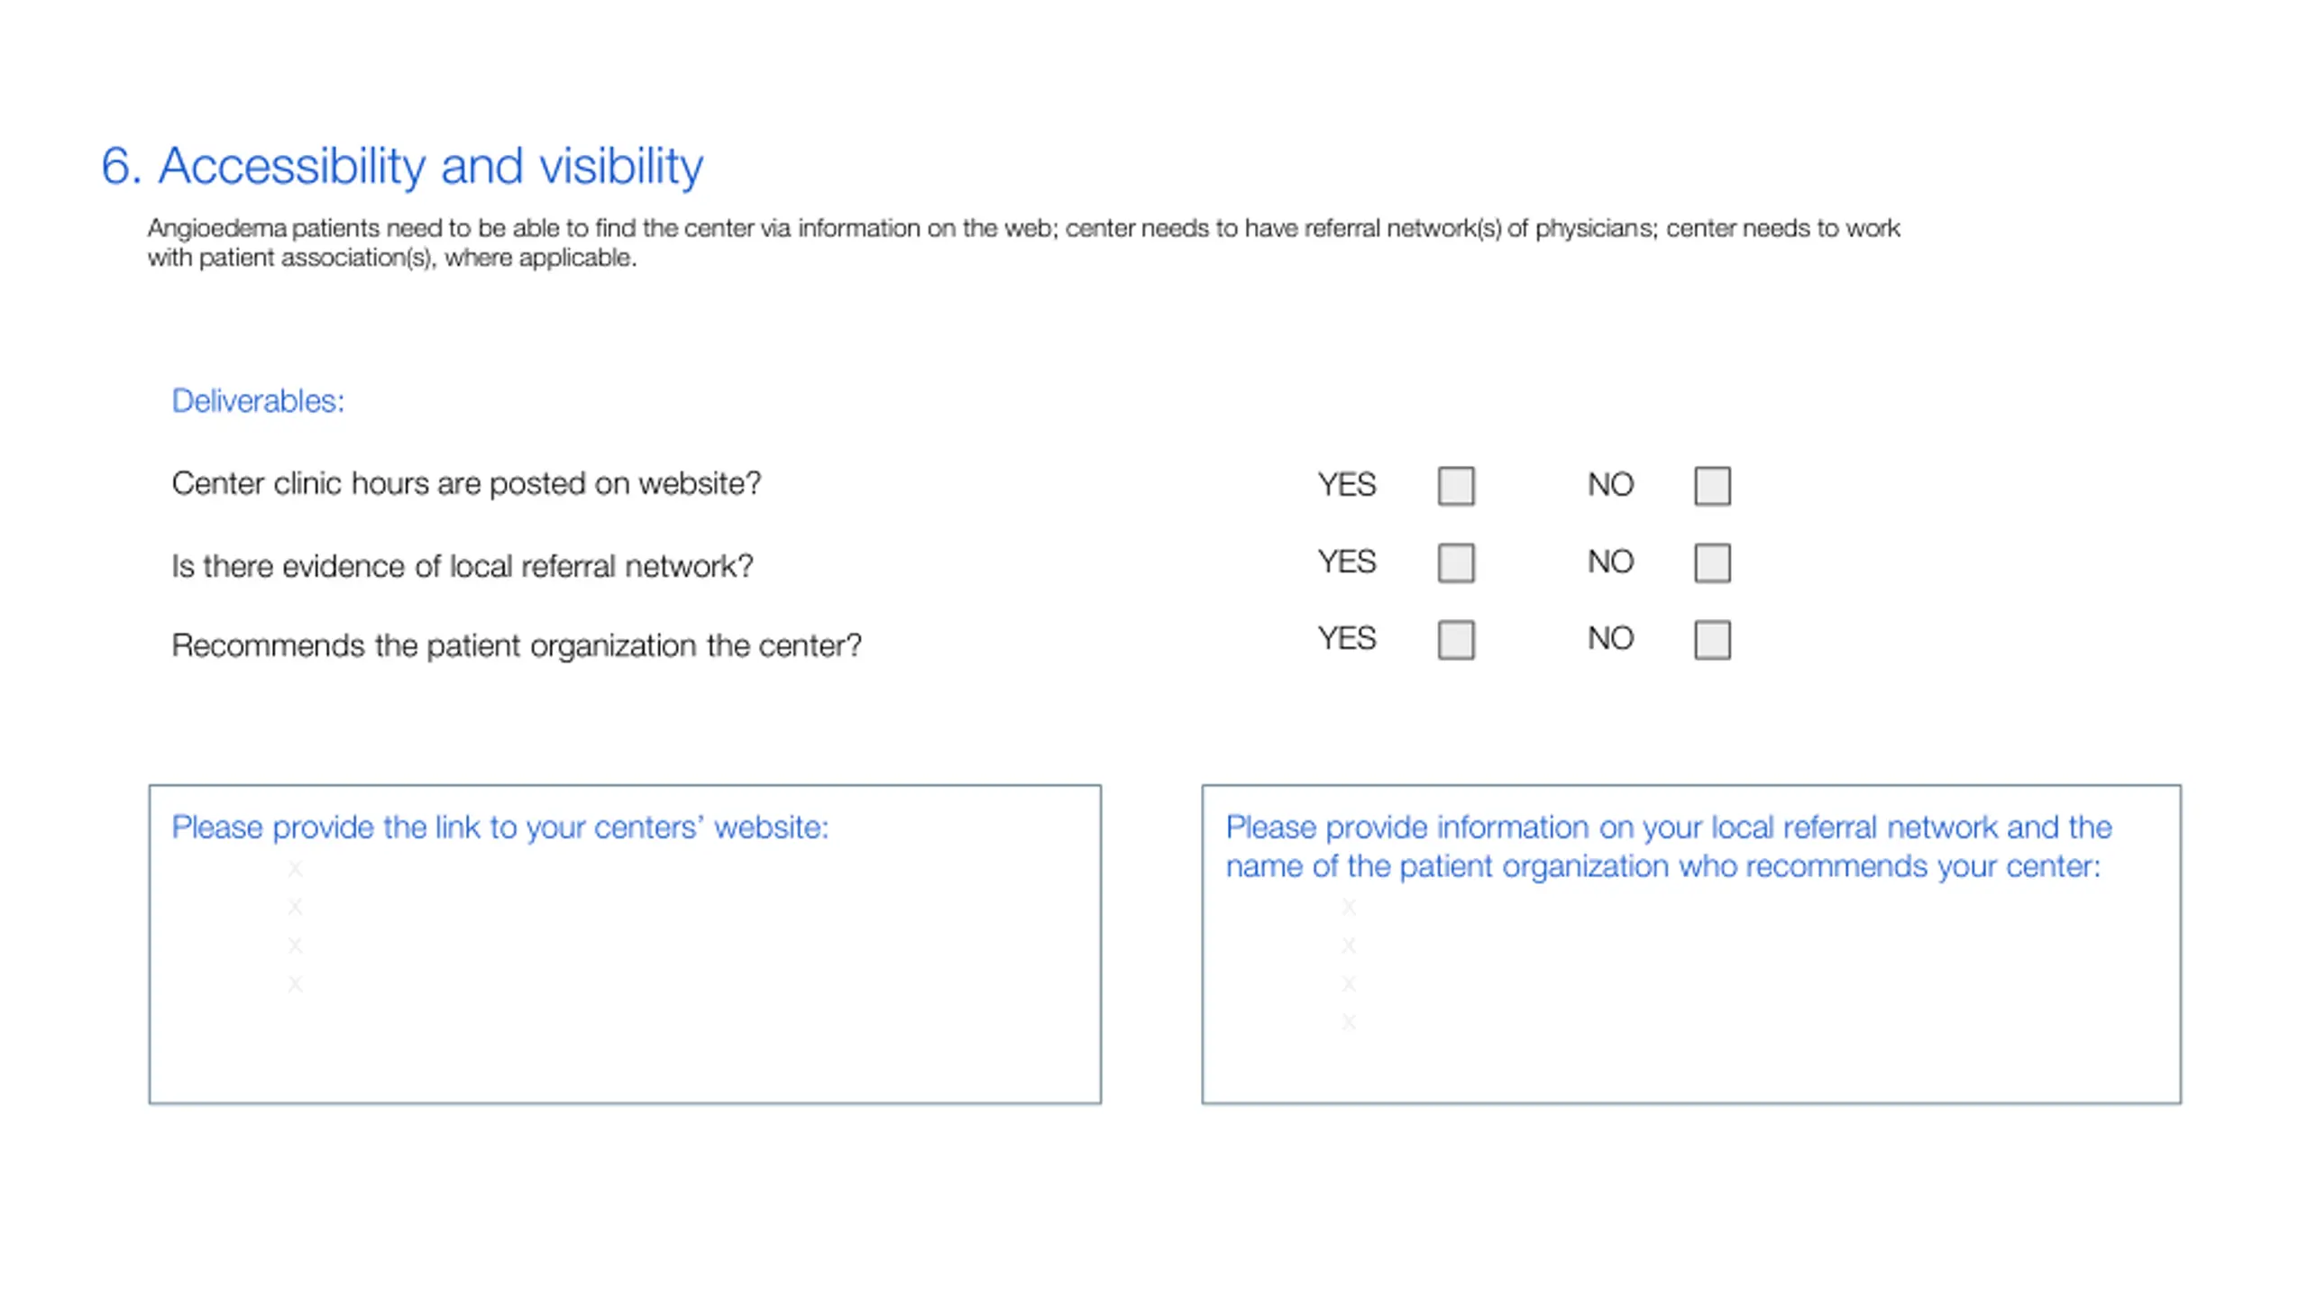
Task: Check YES for clinic hours posted on website
Action: coord(1455,486)
